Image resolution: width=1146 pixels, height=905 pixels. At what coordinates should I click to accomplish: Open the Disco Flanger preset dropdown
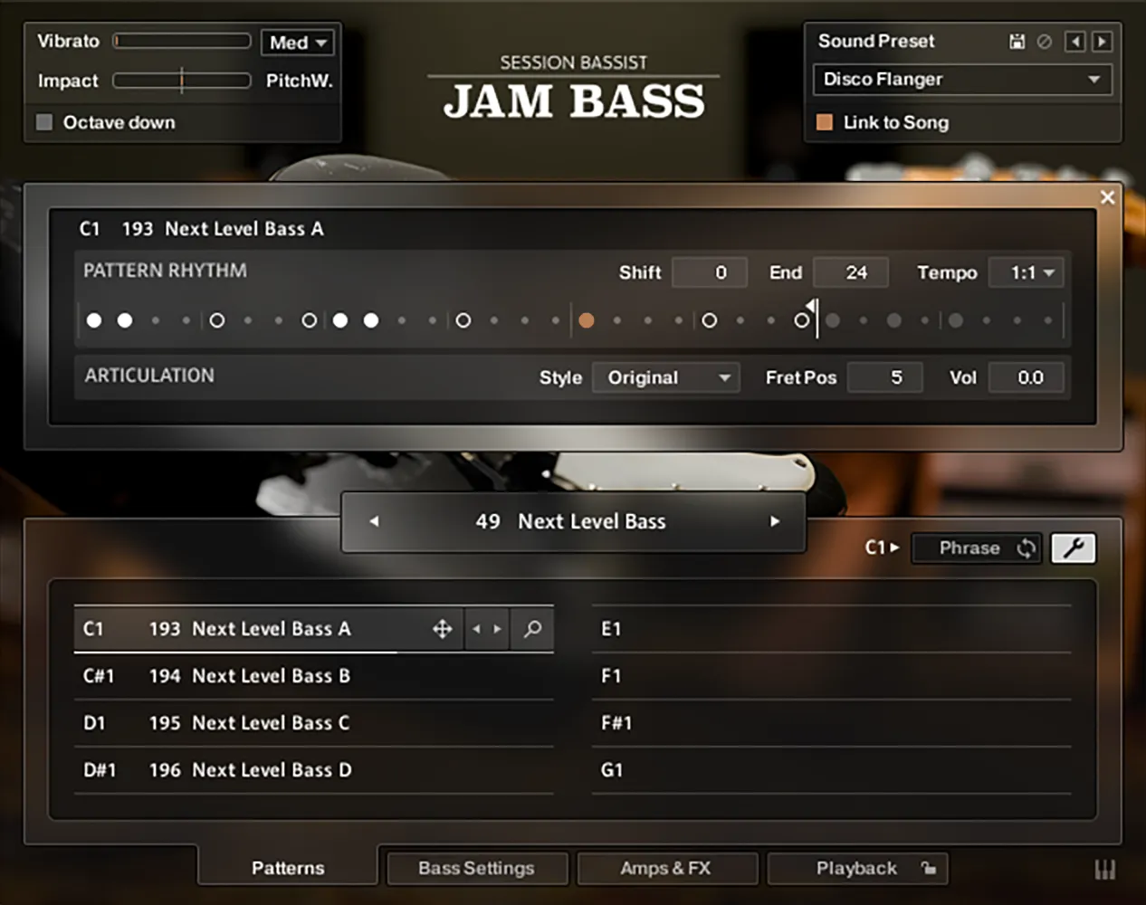pos(961,80)
